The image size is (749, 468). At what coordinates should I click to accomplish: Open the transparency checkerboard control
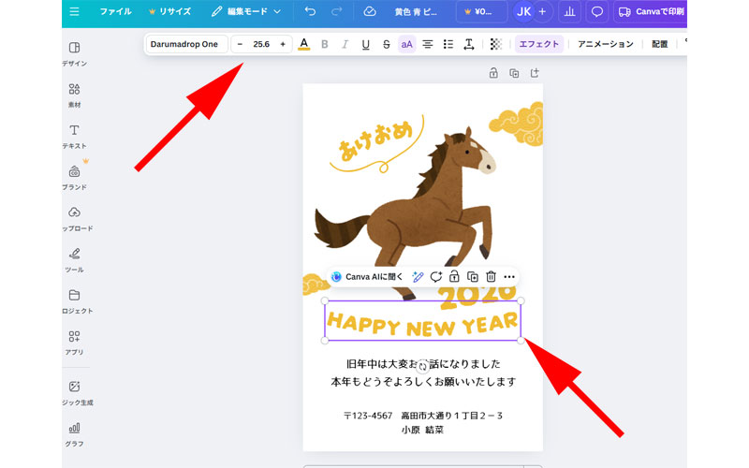(496, 44)
